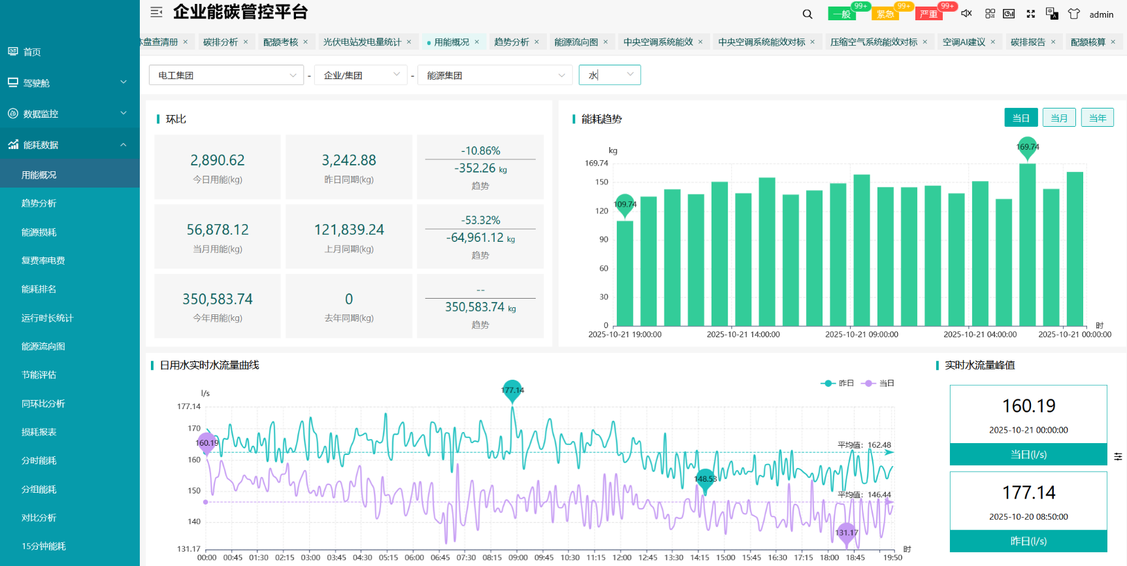Open 趋势分析 in the sidebar
The width and height of the screenshot is (1127, 566).
(x=39, y=203)
